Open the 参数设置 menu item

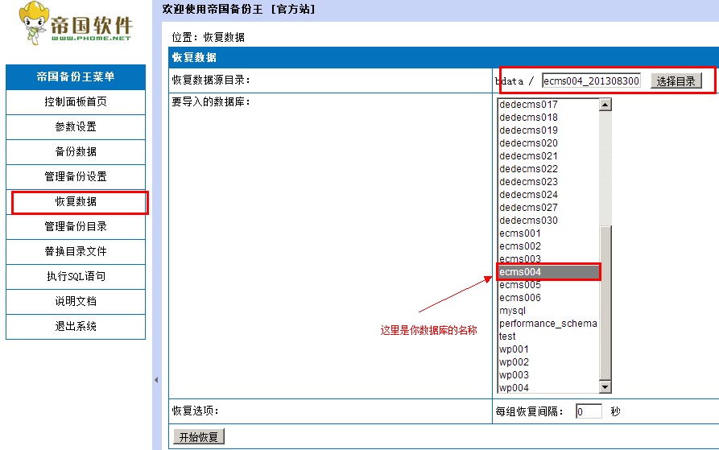[x=76, y=127]
